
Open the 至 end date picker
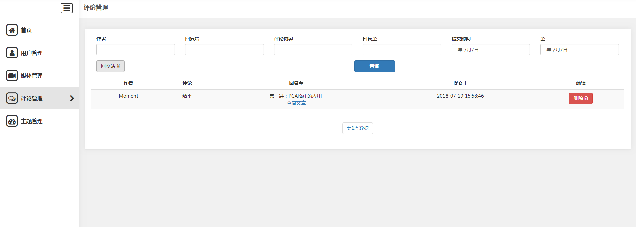[x=579, y=50]
